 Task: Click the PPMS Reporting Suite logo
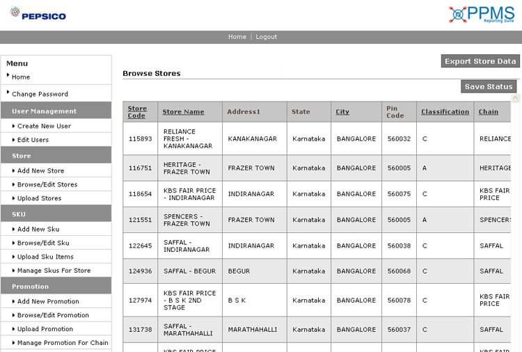(481, 15)
